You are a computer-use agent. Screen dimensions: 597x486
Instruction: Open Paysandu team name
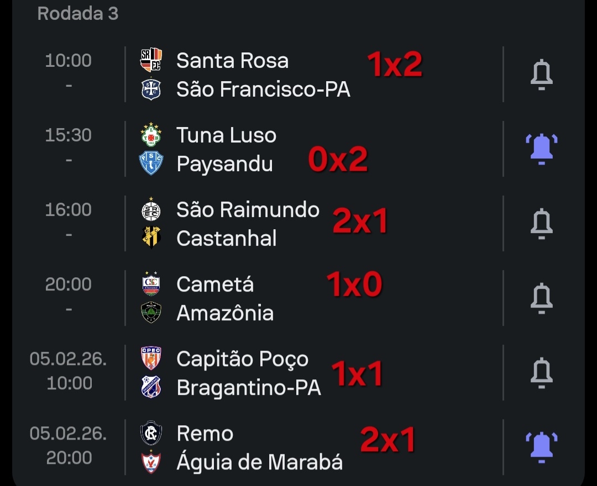click(224, 164)
